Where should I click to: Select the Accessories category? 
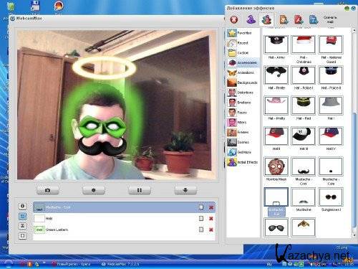click(243, 62)
